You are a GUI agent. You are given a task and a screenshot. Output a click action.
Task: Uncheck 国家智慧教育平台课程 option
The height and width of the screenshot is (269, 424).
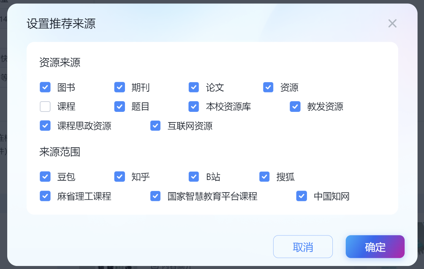click(x=155, y=196)
